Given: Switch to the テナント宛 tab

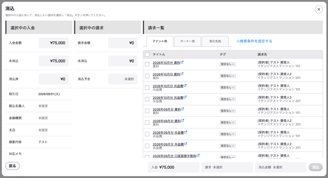Looking at the screenshot, I should (x=160, y=41).
